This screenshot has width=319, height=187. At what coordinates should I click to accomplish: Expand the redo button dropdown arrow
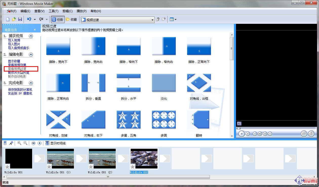point(47,19)
